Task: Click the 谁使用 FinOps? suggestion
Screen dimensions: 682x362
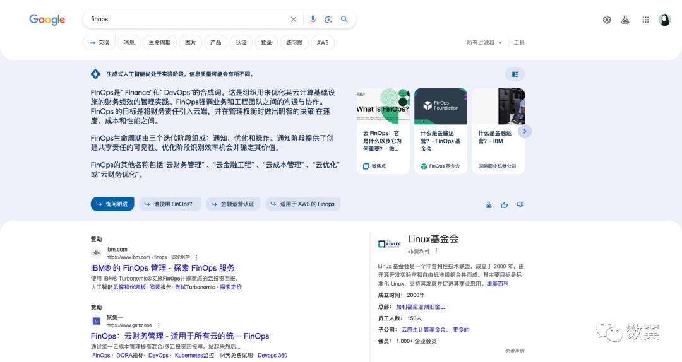Action: [x=170, y=204]
